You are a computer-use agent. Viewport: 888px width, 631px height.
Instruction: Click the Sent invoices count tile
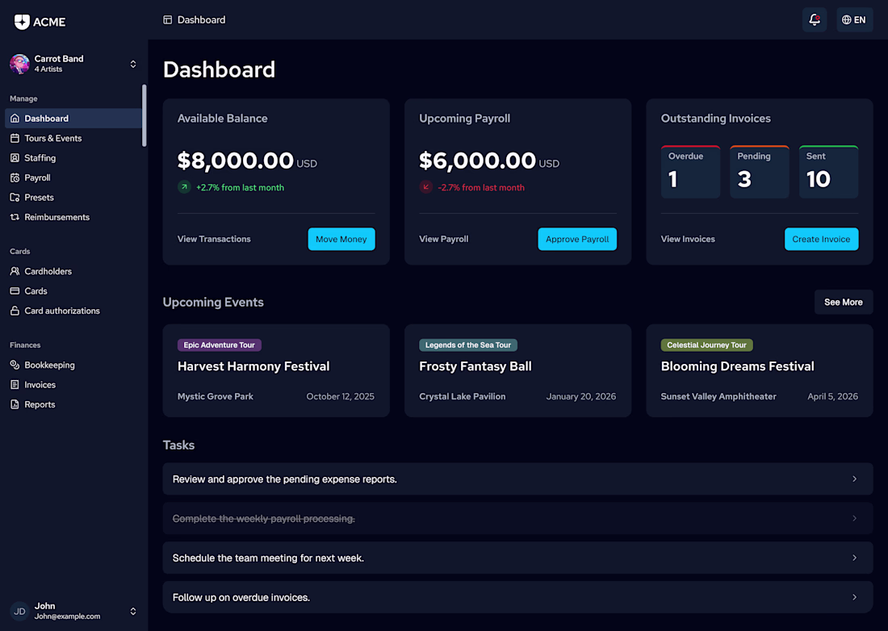[828, 172]
